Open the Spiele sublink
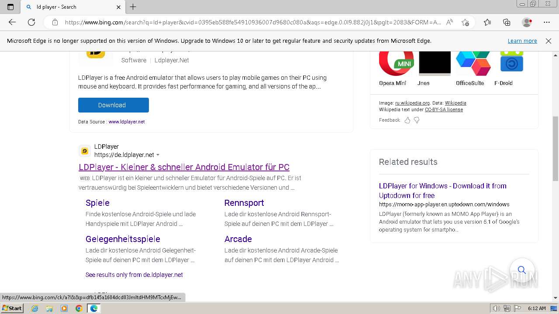 (97, 203)
